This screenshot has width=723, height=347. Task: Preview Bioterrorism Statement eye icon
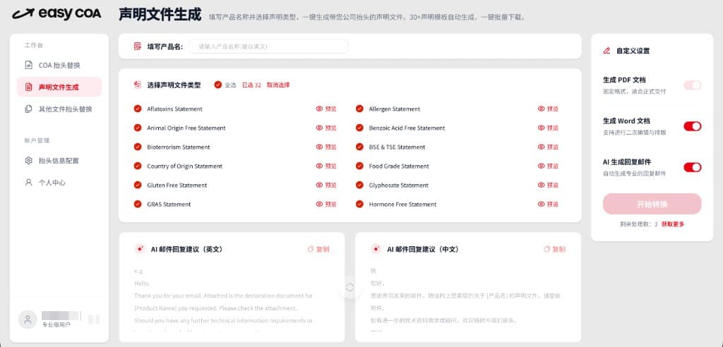(x=319, y=147)
